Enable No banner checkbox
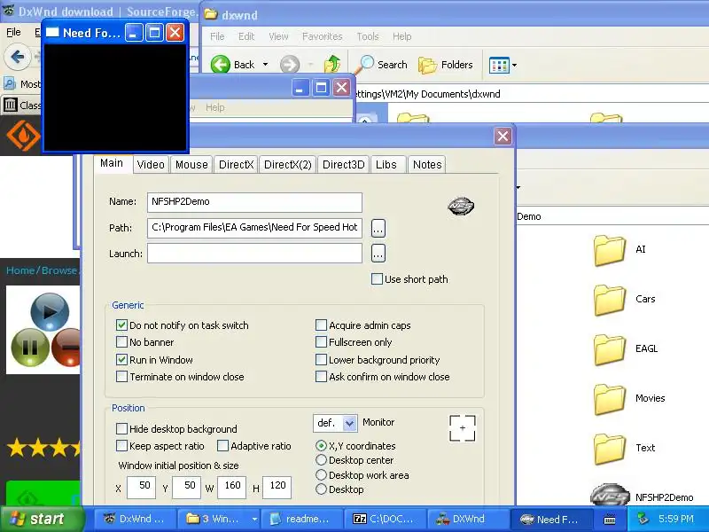This screenshot has height=532, width=709. pyautogui.click(x=121, y=342)
